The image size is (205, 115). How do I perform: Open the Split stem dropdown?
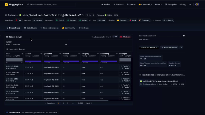tap(37, 43)
